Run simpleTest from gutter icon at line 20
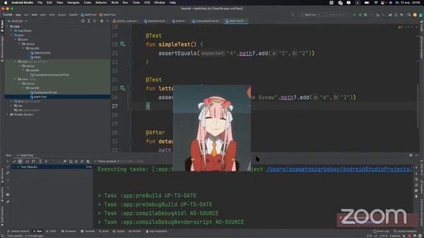424x238 pixels. point(123,44)
